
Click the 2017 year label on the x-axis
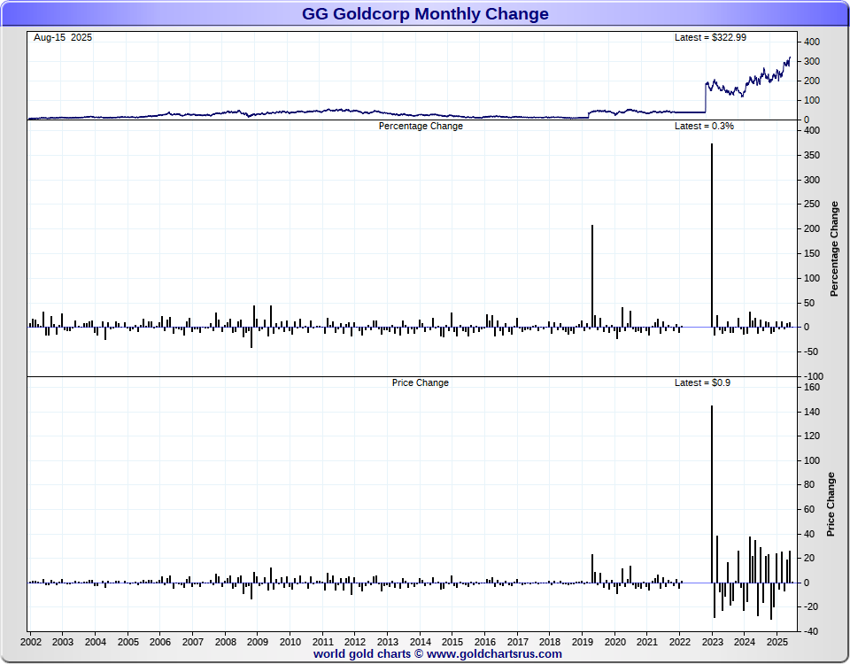[x=518, y=643]
